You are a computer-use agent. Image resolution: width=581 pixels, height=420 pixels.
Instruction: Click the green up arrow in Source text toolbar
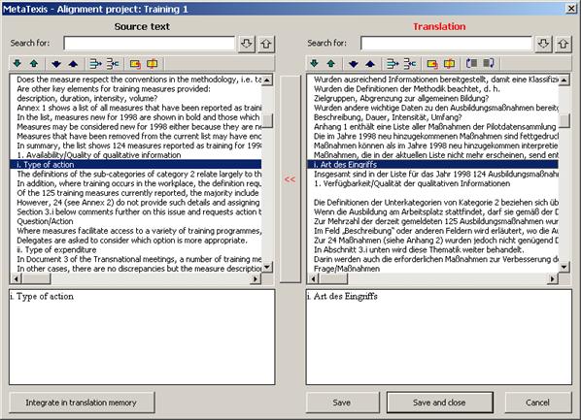tap(34, 64)
